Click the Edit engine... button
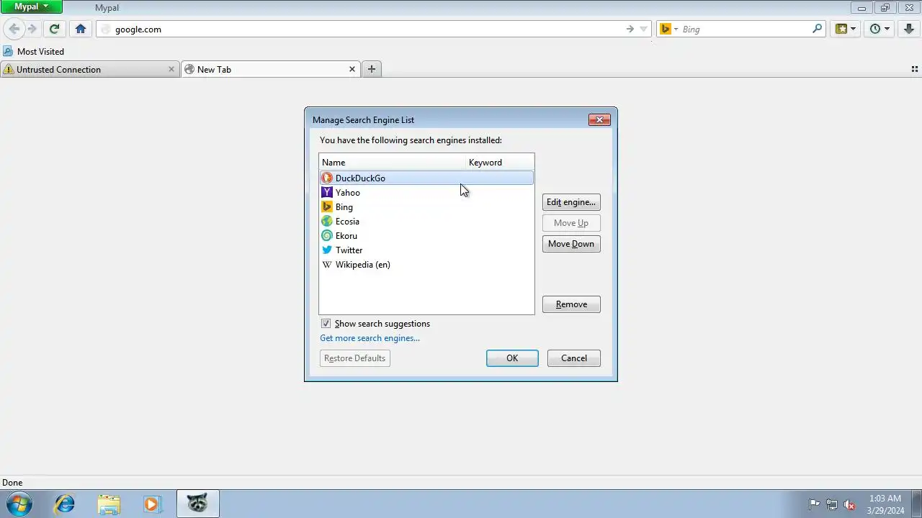 coord(571,202)
